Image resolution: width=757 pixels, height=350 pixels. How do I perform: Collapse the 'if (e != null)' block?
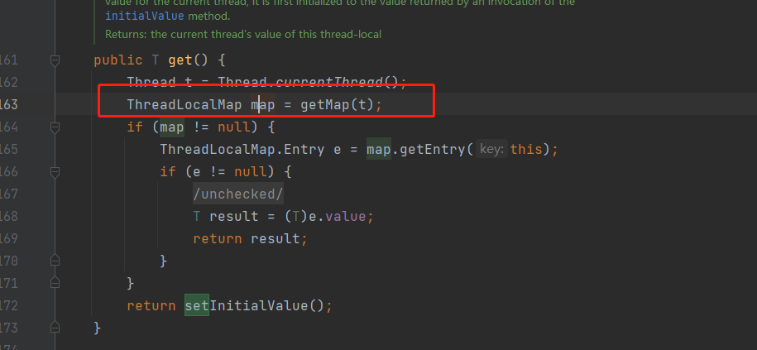tap(55, 172)
